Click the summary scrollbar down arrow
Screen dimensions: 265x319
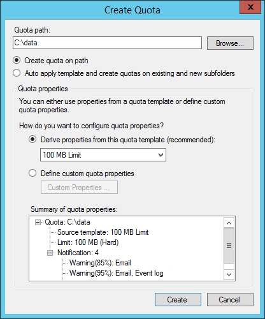tap(229, 274)
